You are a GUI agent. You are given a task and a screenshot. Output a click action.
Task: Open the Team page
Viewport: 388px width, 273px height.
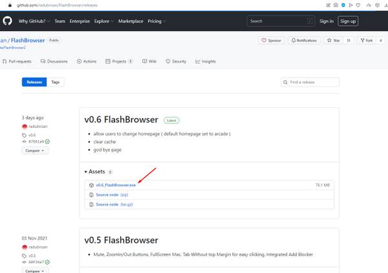pyautogui.click(x=60, y=21)
